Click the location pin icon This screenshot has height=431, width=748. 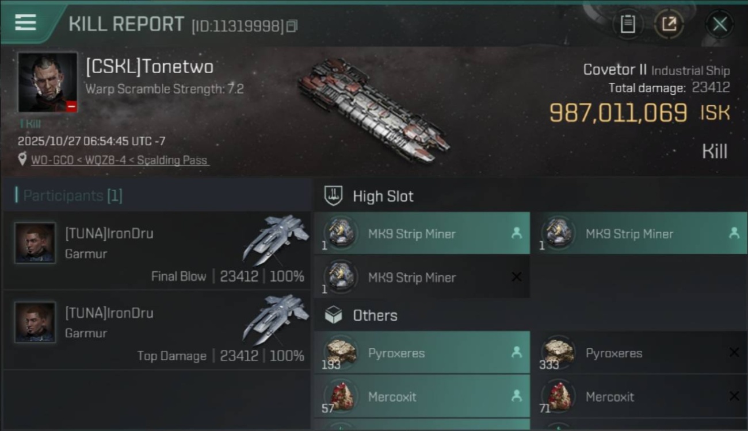click(x=22, y=160)
